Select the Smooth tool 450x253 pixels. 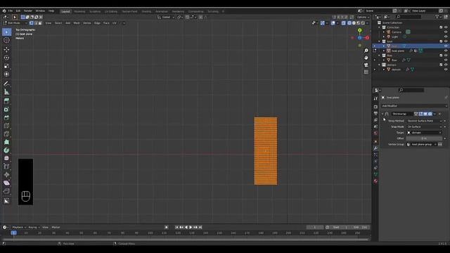pyautogui.click(x=6, y=158)
